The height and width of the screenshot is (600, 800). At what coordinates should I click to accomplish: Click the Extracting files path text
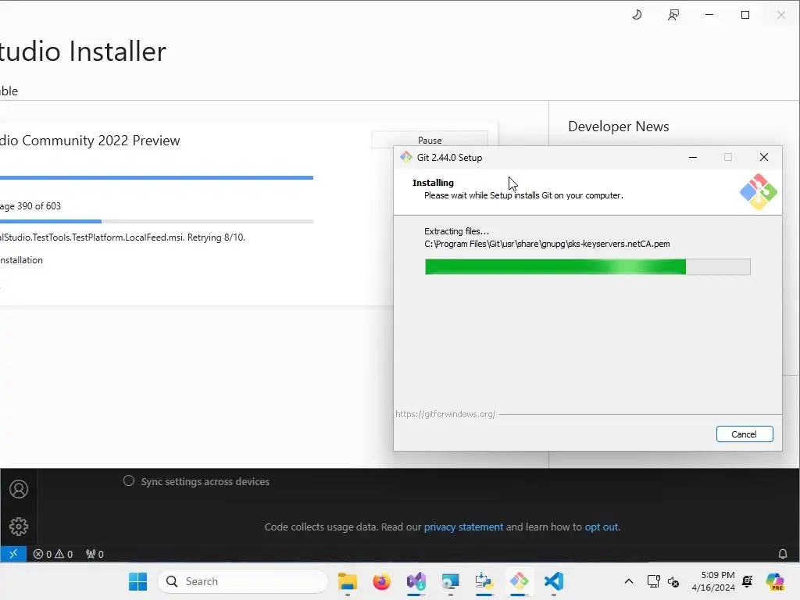(x=547, y=244)
